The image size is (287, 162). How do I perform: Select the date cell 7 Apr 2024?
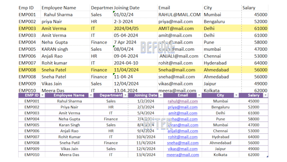135,42
